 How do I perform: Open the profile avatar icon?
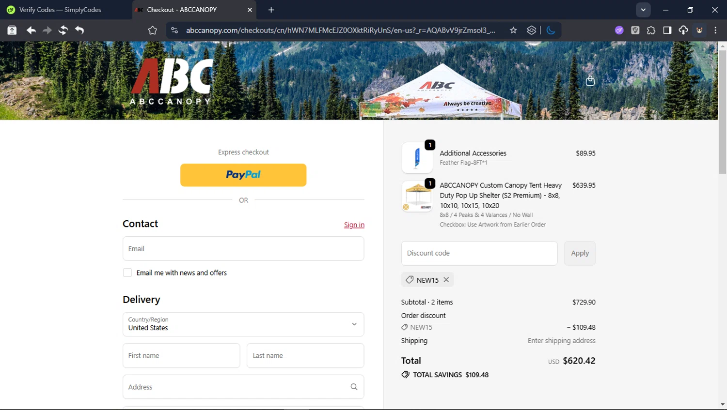click(x=699, y=30)
